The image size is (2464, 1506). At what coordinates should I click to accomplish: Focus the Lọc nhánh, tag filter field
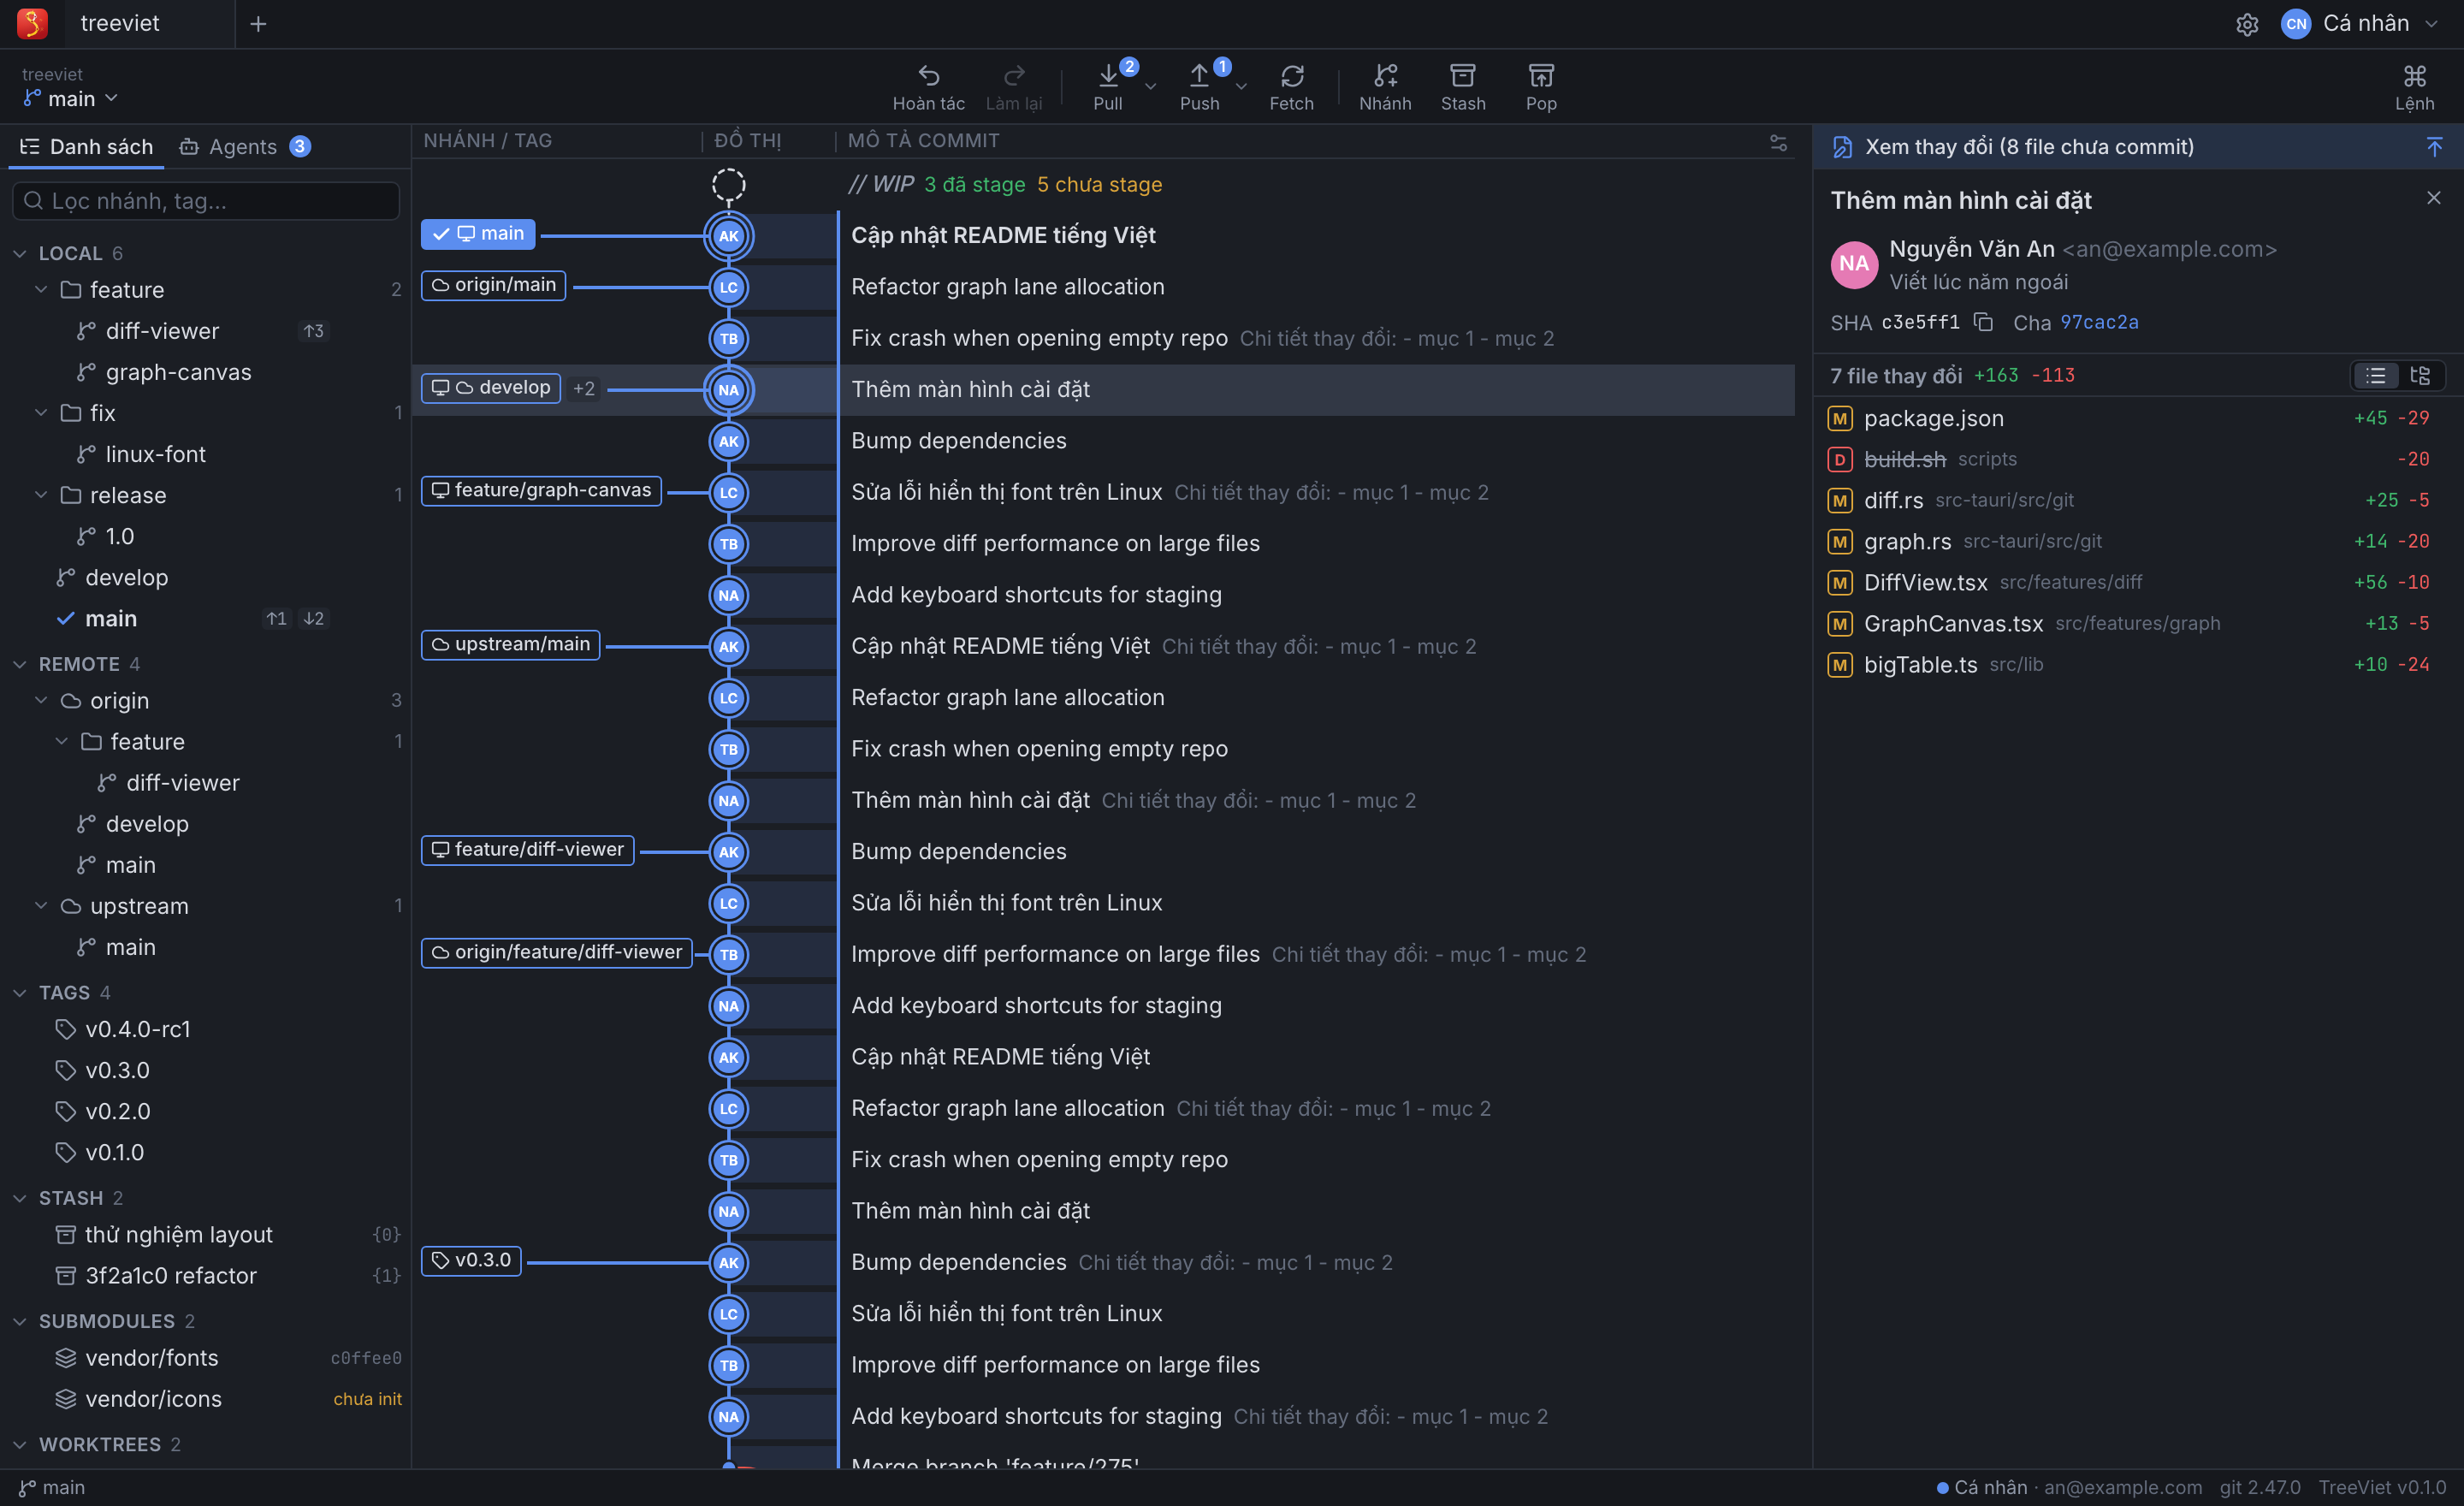pyautogui.click(x=206, y=201)
